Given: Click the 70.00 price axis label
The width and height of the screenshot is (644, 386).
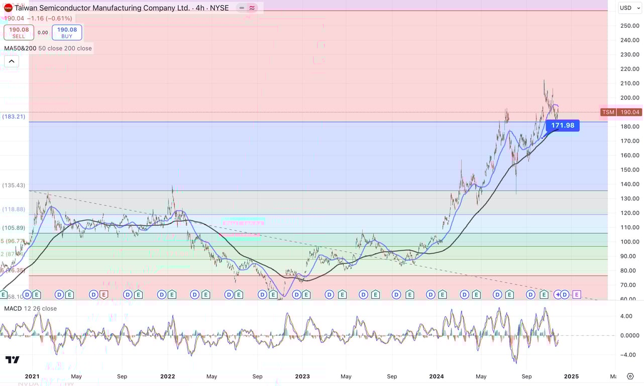Looking at the screenshot, I should pos(629,285).
